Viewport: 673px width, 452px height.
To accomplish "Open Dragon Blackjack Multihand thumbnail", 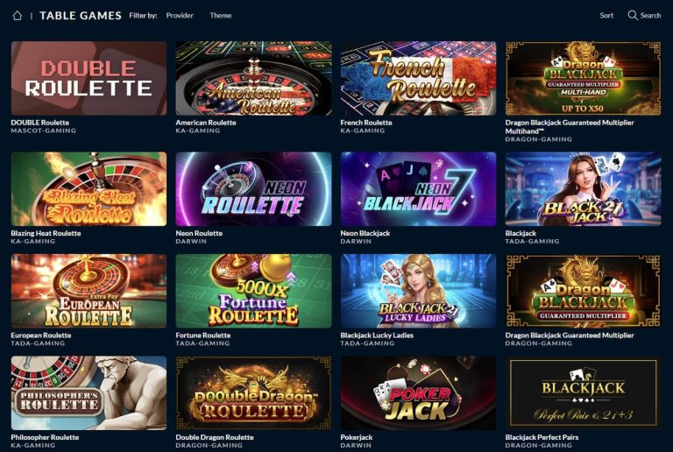I will click(x=584, y=78).
